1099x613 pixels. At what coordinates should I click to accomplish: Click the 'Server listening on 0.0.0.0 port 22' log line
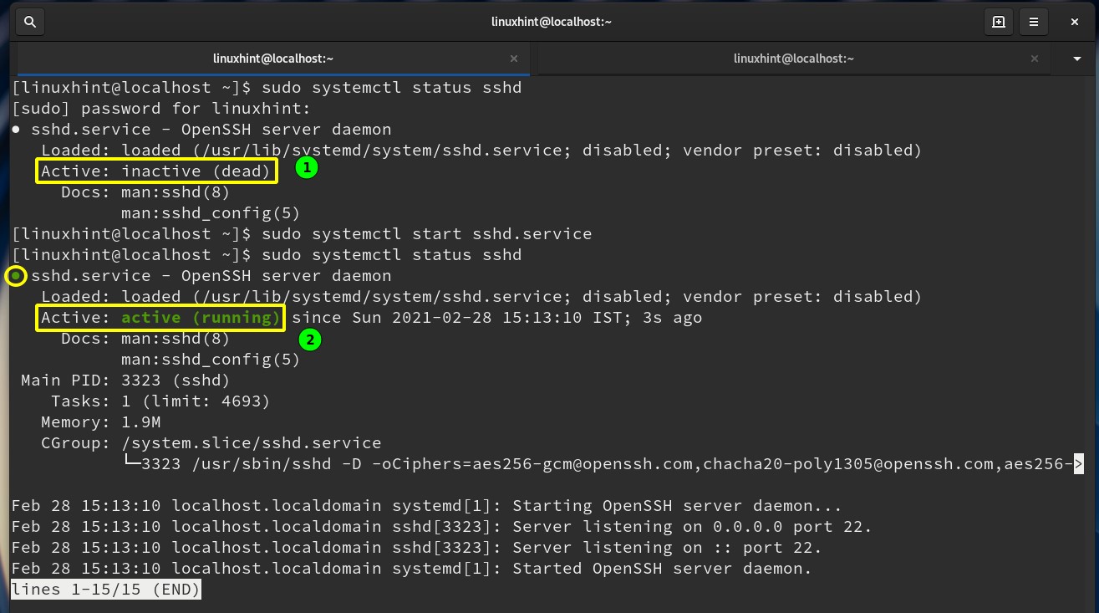(x=692, y=527)
